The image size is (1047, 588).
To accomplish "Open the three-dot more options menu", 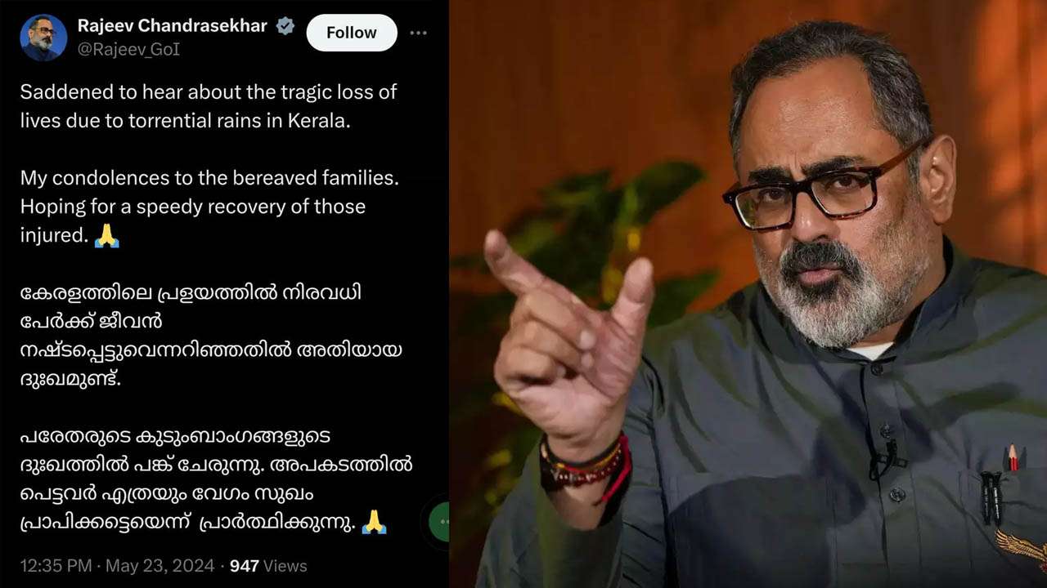I will point(418,33).
